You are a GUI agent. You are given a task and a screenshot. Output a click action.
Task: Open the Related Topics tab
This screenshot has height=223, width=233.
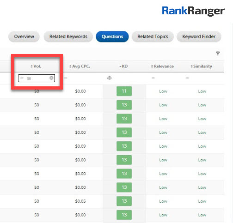153,36
